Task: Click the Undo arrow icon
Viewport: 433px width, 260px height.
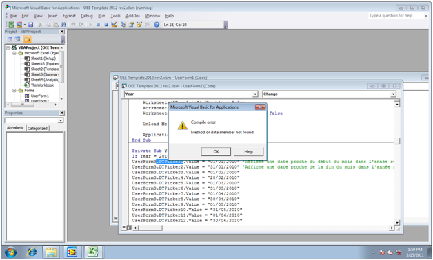Action: point(73,25)
